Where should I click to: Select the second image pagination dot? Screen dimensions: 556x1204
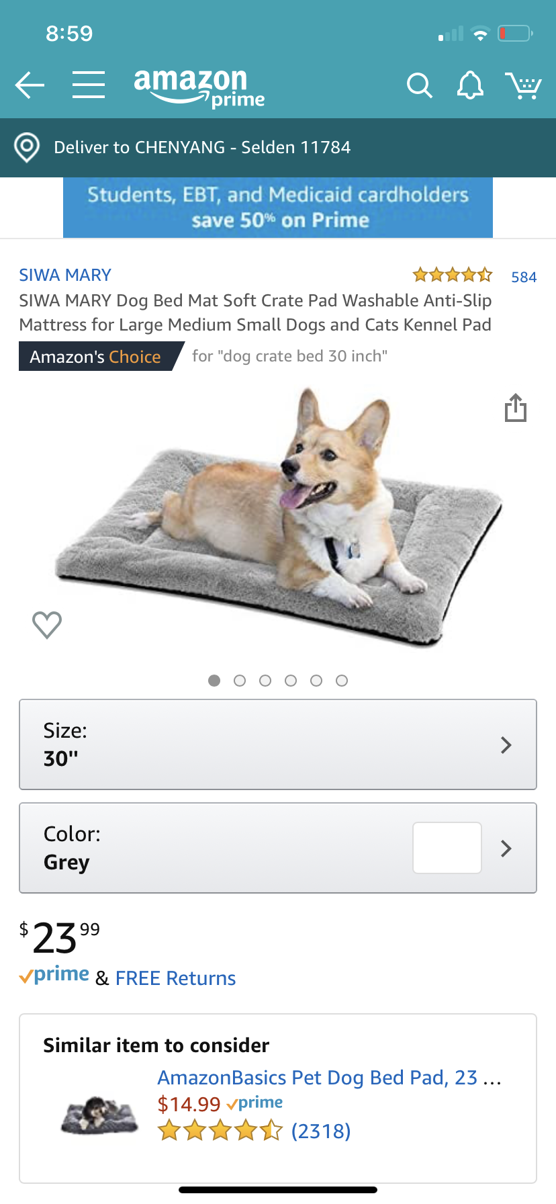tap(240, 681)
